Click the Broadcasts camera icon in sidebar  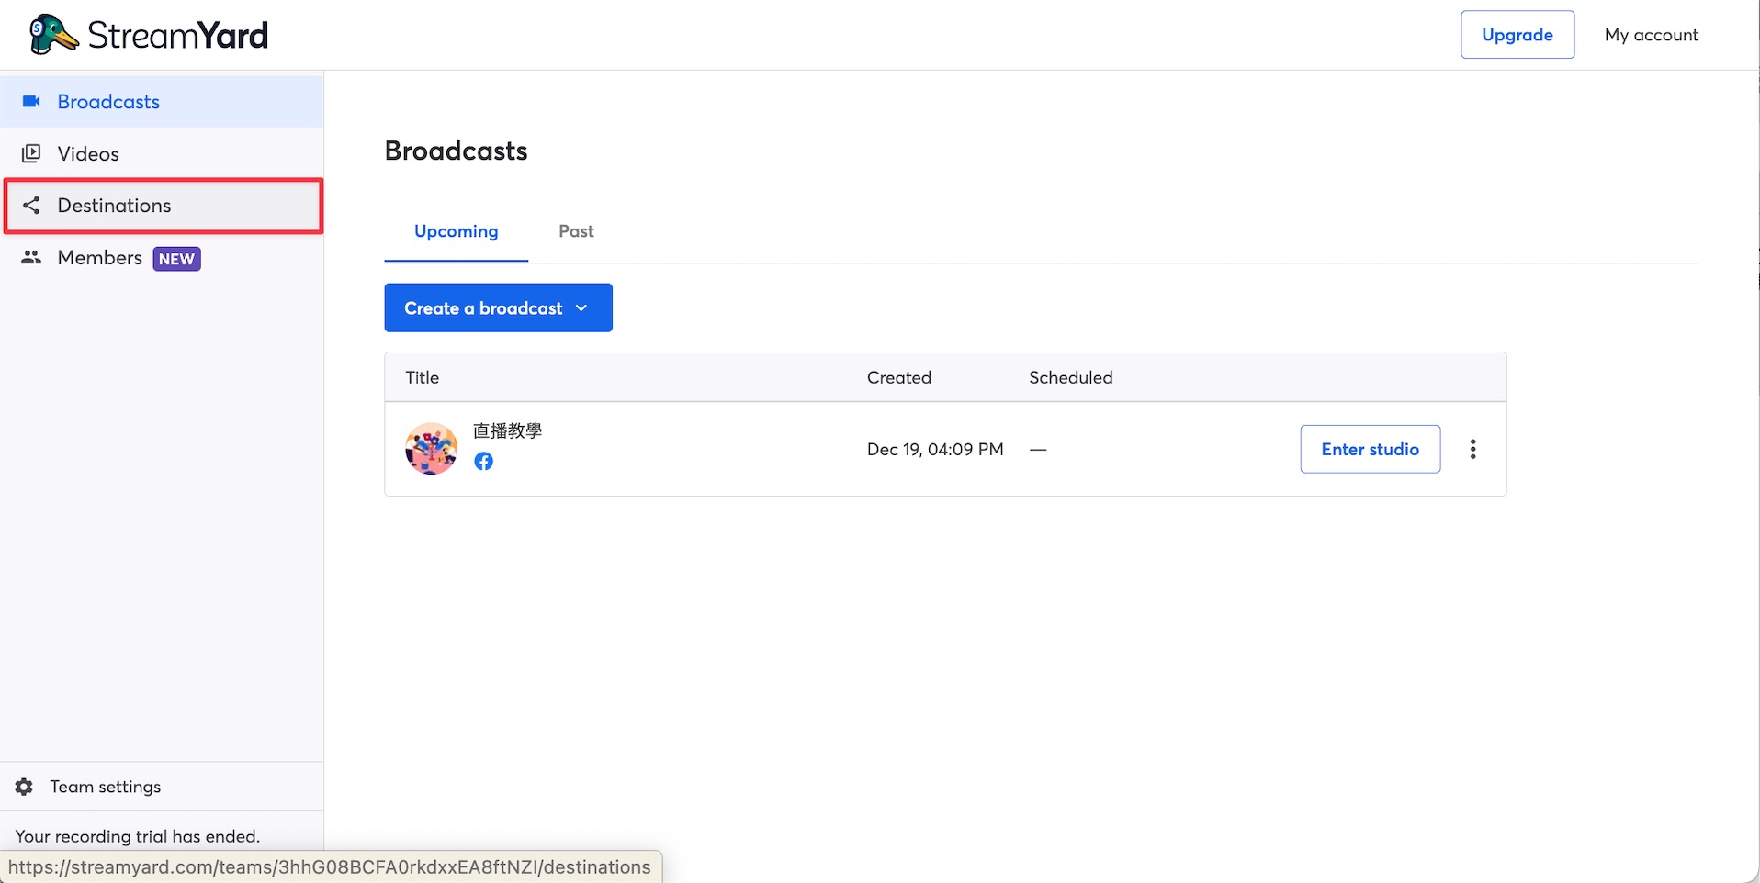31,101
